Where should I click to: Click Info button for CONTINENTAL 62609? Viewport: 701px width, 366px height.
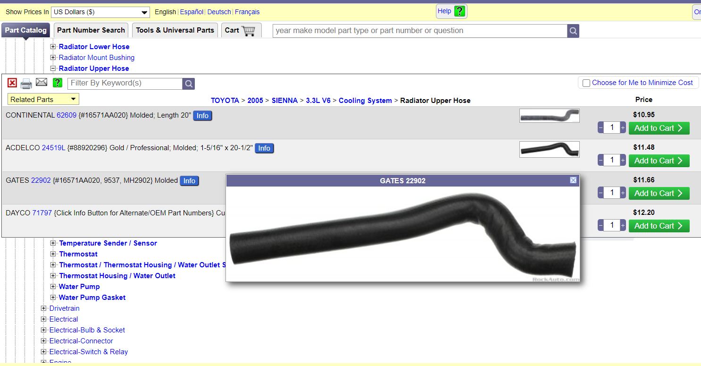pos(202,116)
